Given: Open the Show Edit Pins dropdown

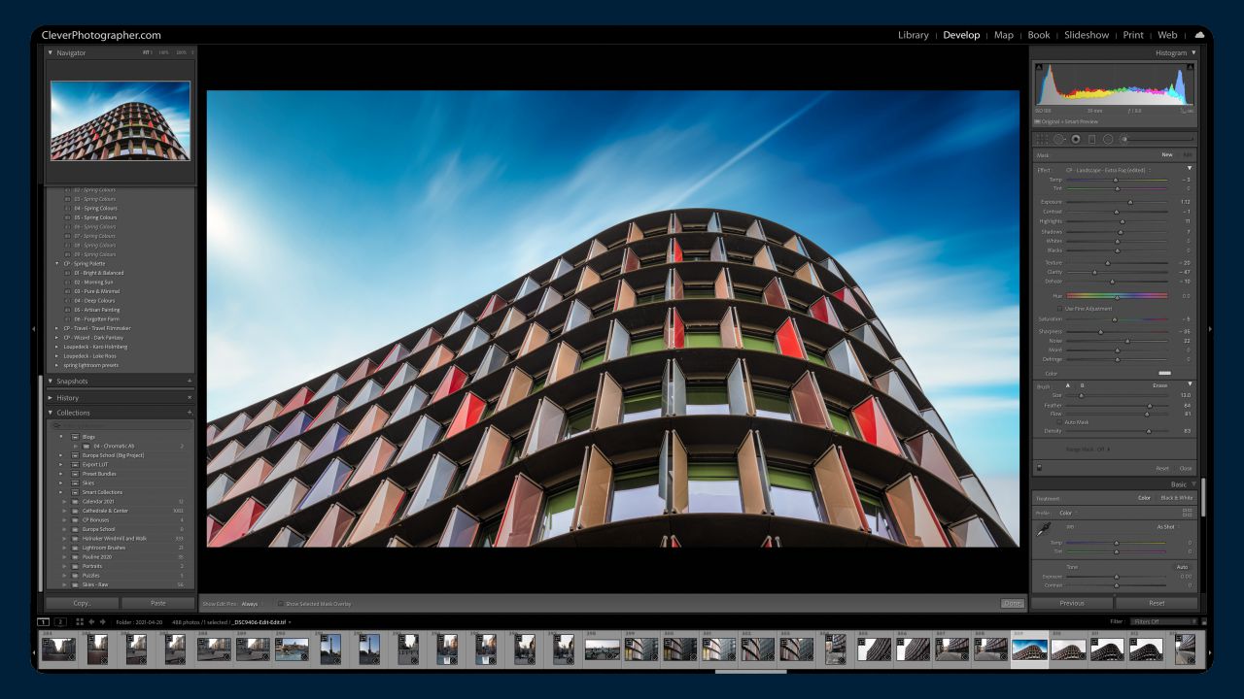Looking at the screenshot, I should pyautogui.click(x=251, y=604).
